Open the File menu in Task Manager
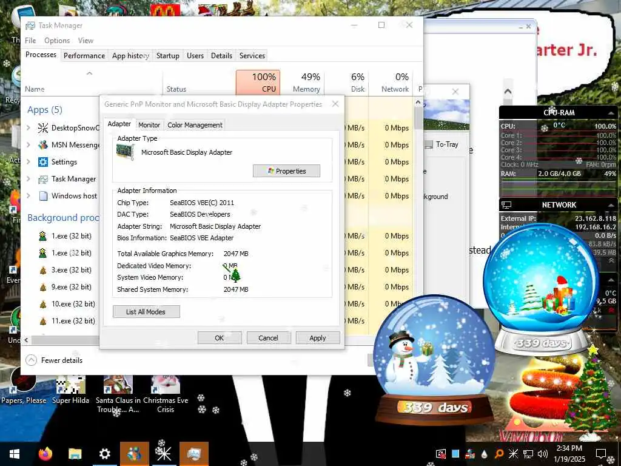This screenshot has width=621, height=466. [x=30, y=41]
